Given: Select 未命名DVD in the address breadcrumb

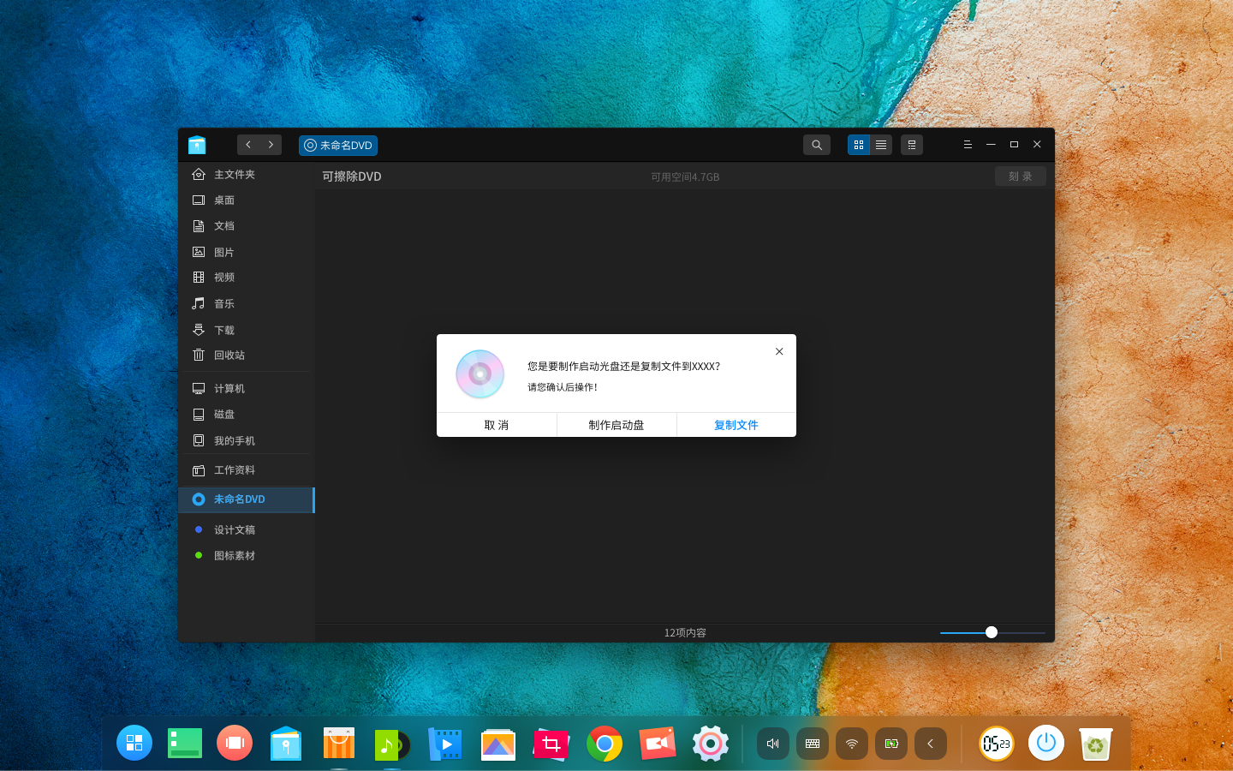Looking at the screenshot, I should tap(337, 145).
